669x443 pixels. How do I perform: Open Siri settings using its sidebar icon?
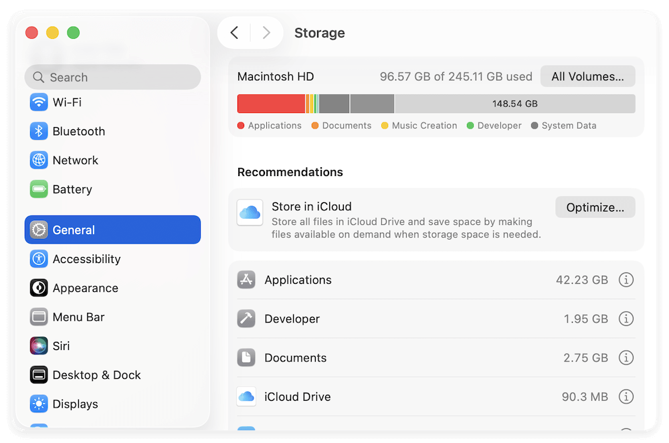coord(39,346)
